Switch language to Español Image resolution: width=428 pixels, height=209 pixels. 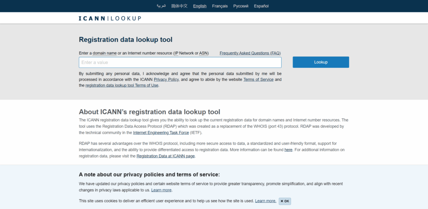[261, 6]
